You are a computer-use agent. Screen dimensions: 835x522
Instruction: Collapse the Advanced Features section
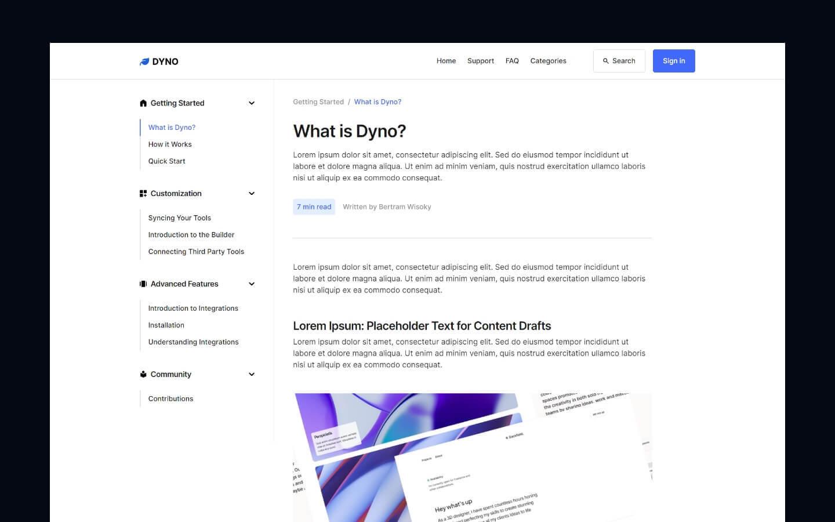point(252,284)
